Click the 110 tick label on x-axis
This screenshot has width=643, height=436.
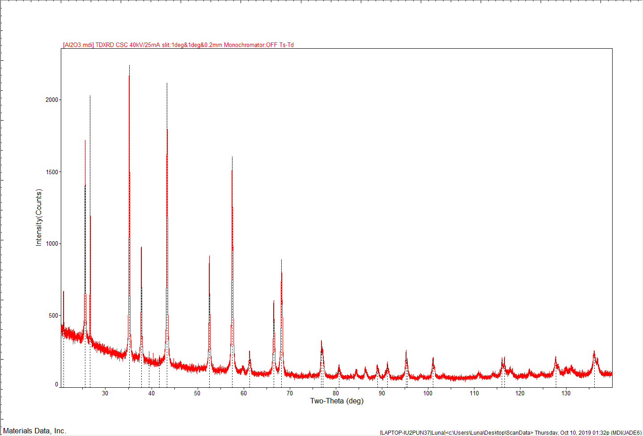474,393
